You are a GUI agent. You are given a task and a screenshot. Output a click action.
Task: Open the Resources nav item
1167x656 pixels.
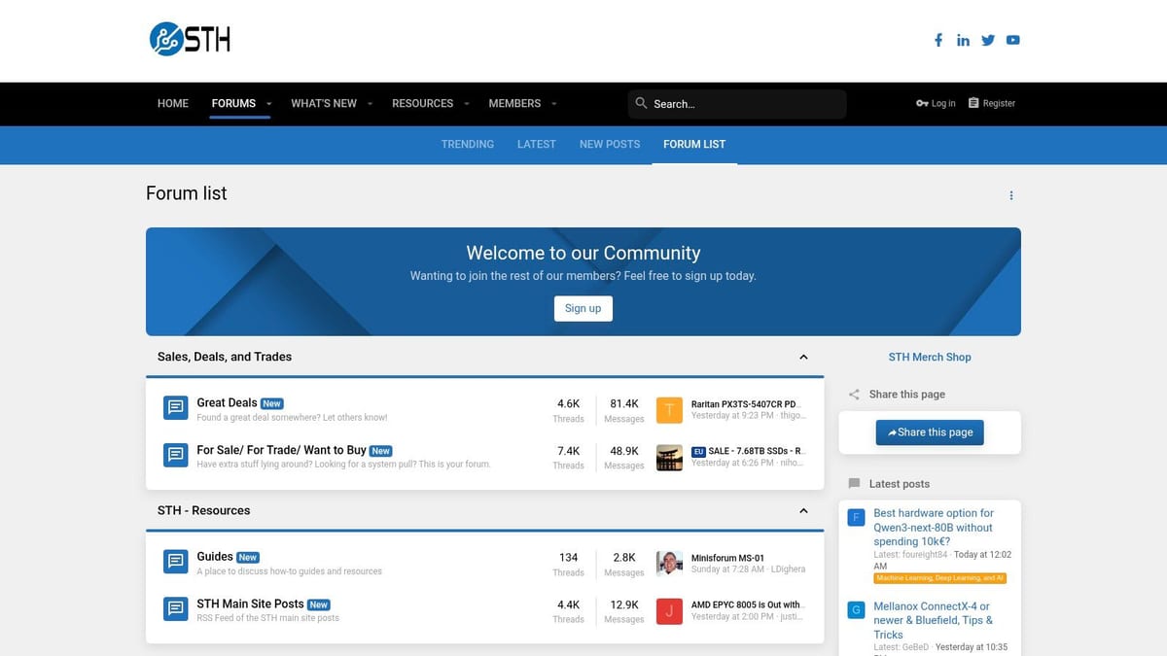tap(422, 103)
